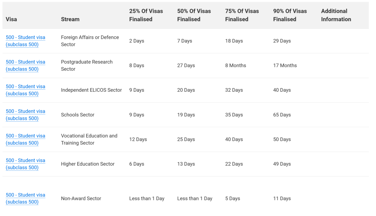Click the 25% Of Visas Finalised header

(146, 15)
